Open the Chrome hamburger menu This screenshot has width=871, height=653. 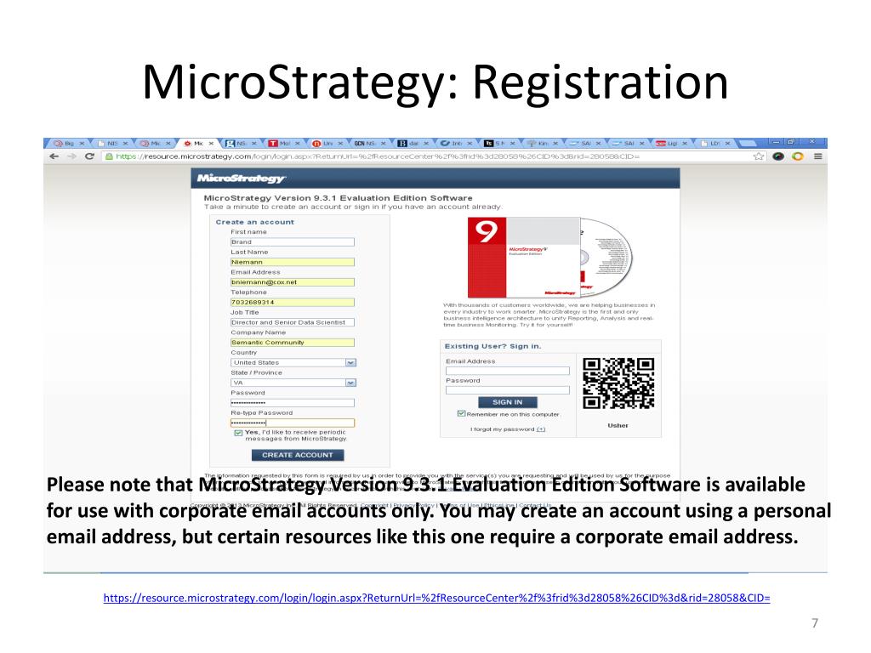(x=817, y=156)
